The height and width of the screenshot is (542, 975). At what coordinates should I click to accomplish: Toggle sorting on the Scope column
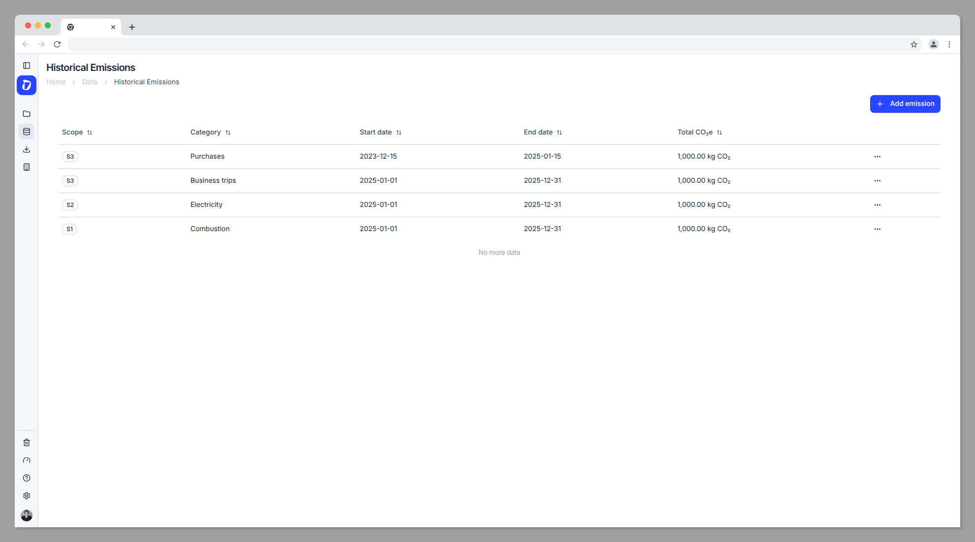point(90,132)
